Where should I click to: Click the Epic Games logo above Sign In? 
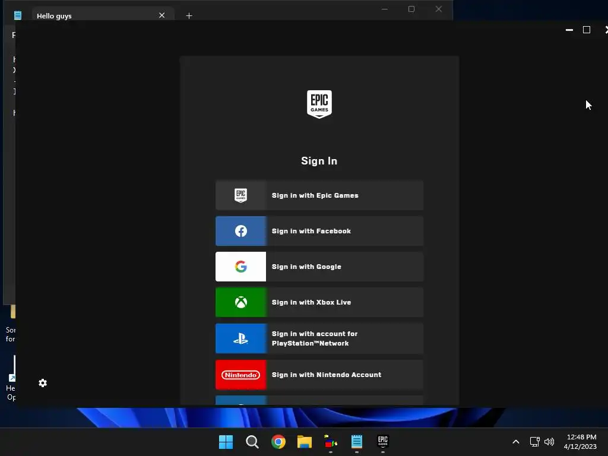click(x=319, y=104)
